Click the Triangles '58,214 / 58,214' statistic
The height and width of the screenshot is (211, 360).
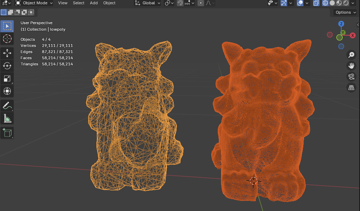point(57,64)
